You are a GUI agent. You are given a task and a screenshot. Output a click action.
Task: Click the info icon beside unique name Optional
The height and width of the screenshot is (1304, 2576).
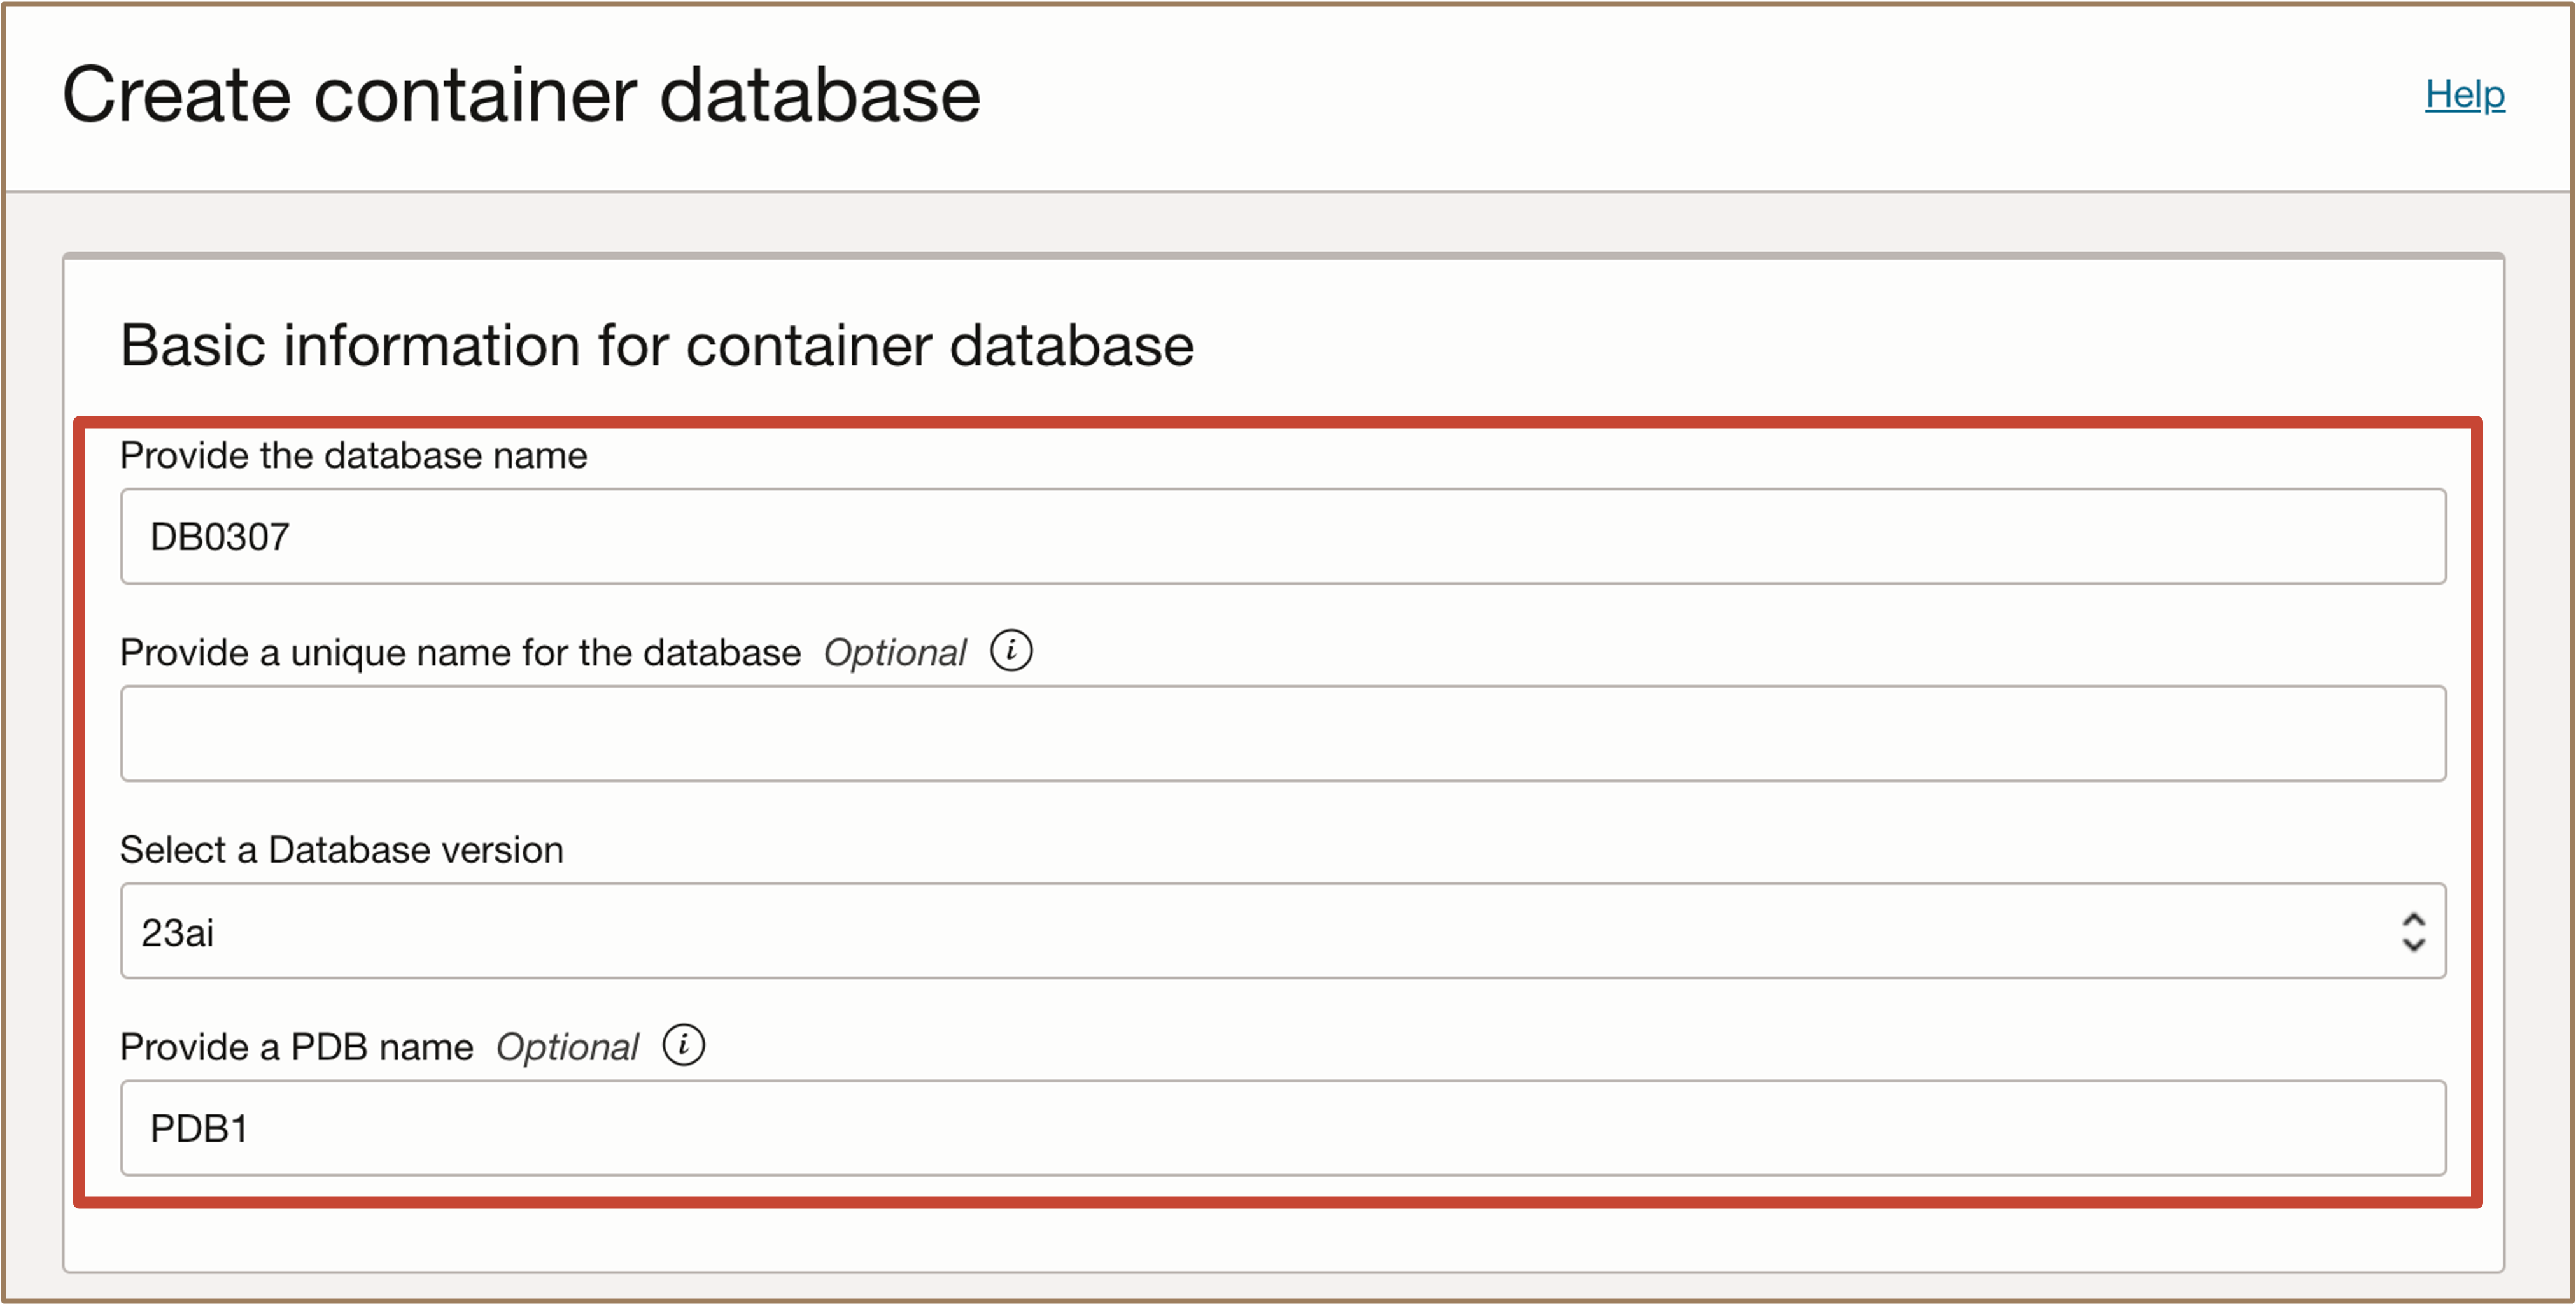(1011, 651)
